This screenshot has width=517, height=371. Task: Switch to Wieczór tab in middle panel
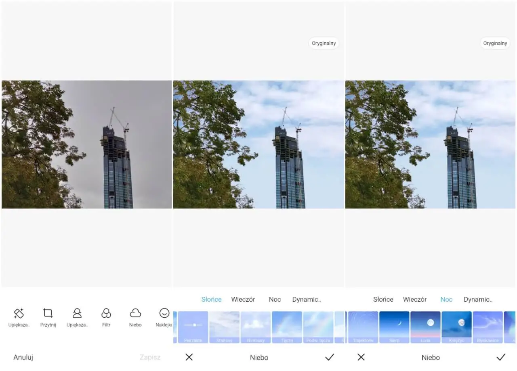point(243,299)
